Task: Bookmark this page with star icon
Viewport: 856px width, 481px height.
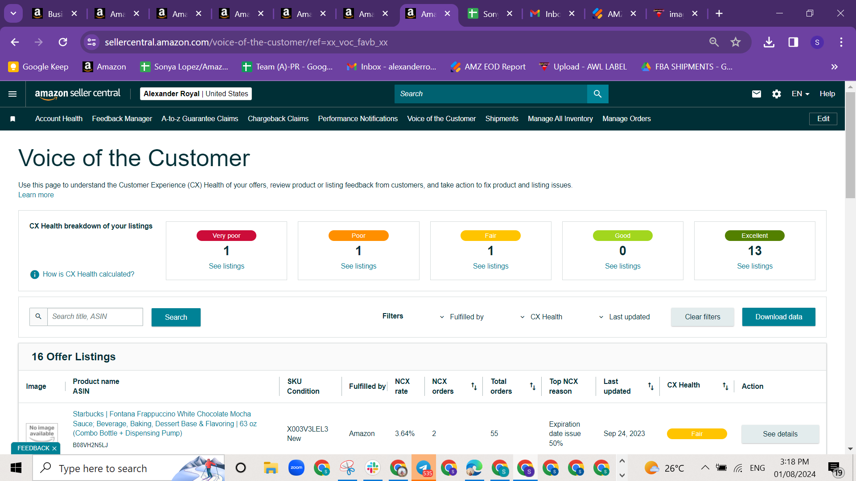Action: click(736, 42)
